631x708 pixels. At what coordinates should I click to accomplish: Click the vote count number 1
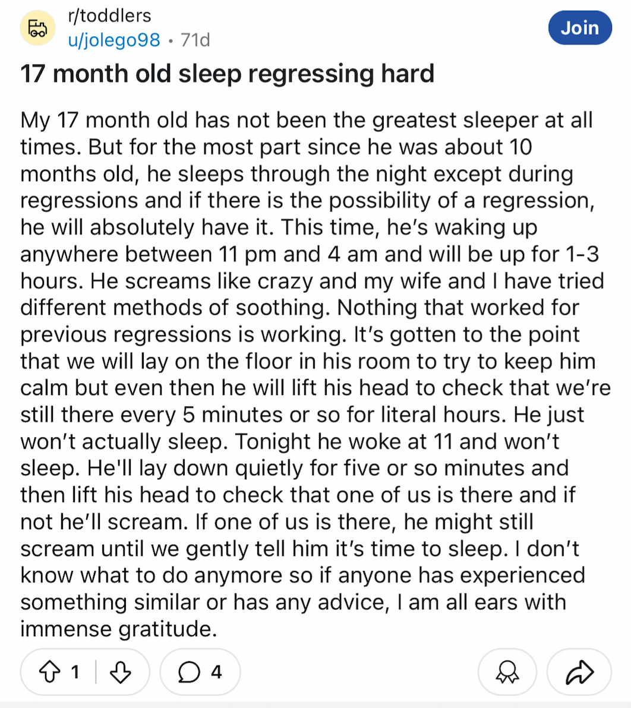click(75, 672)
